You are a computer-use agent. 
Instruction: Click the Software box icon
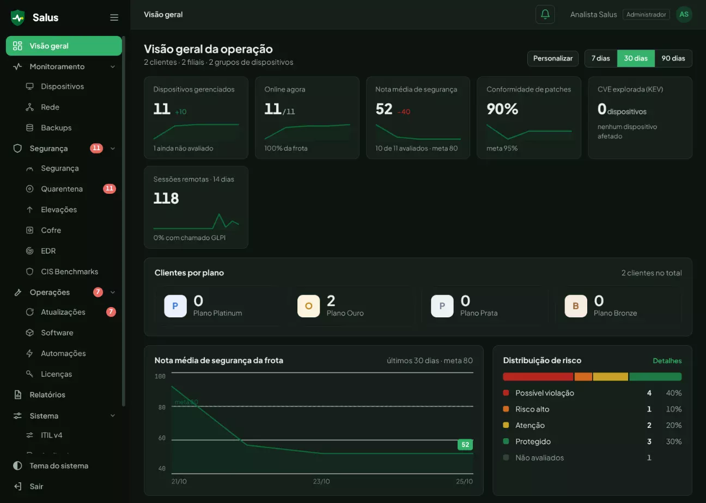(x=30, y=333)
